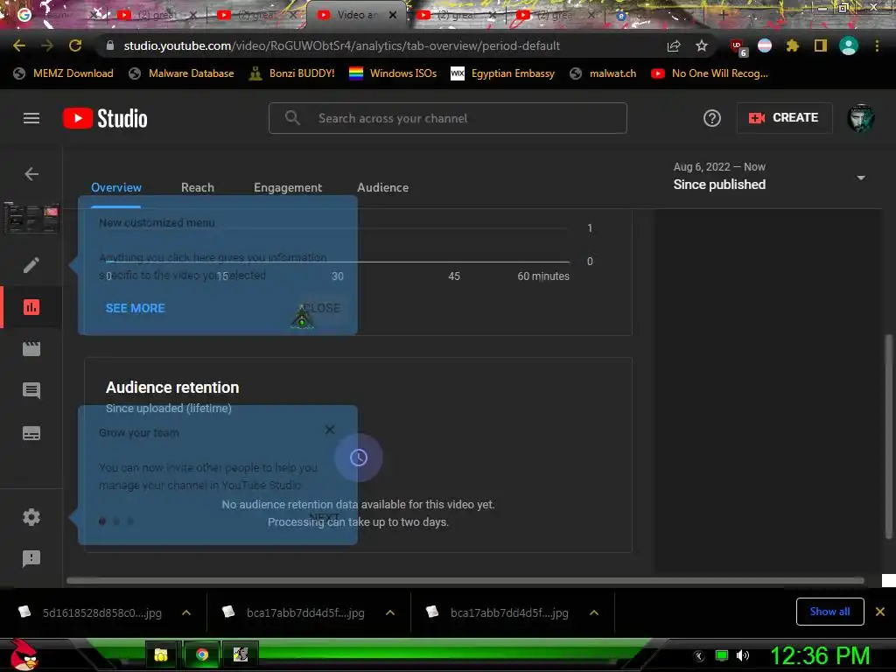Go back using the sidebar arrow

pos(31,174)
